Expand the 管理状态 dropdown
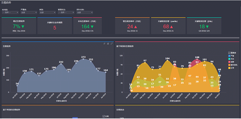This screenshot has width=241, height=119. [x=66, y=13]
